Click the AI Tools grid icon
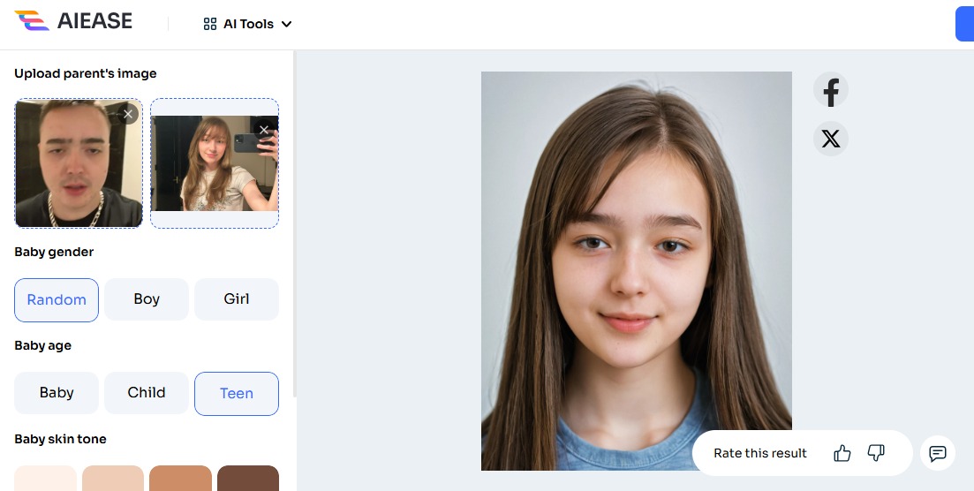The height and width of the screenshot is (491, 974). pyautogui.click(x=210, y=24)
